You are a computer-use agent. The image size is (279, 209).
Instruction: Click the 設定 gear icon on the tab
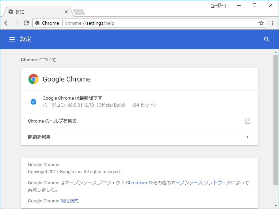(x=10, y=11)
